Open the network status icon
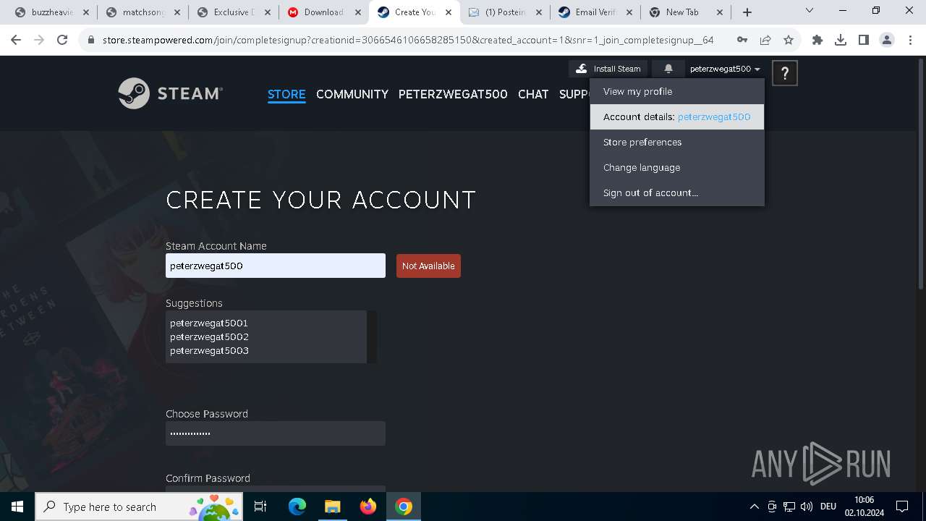Screen dimensions: 926x521 789,507
